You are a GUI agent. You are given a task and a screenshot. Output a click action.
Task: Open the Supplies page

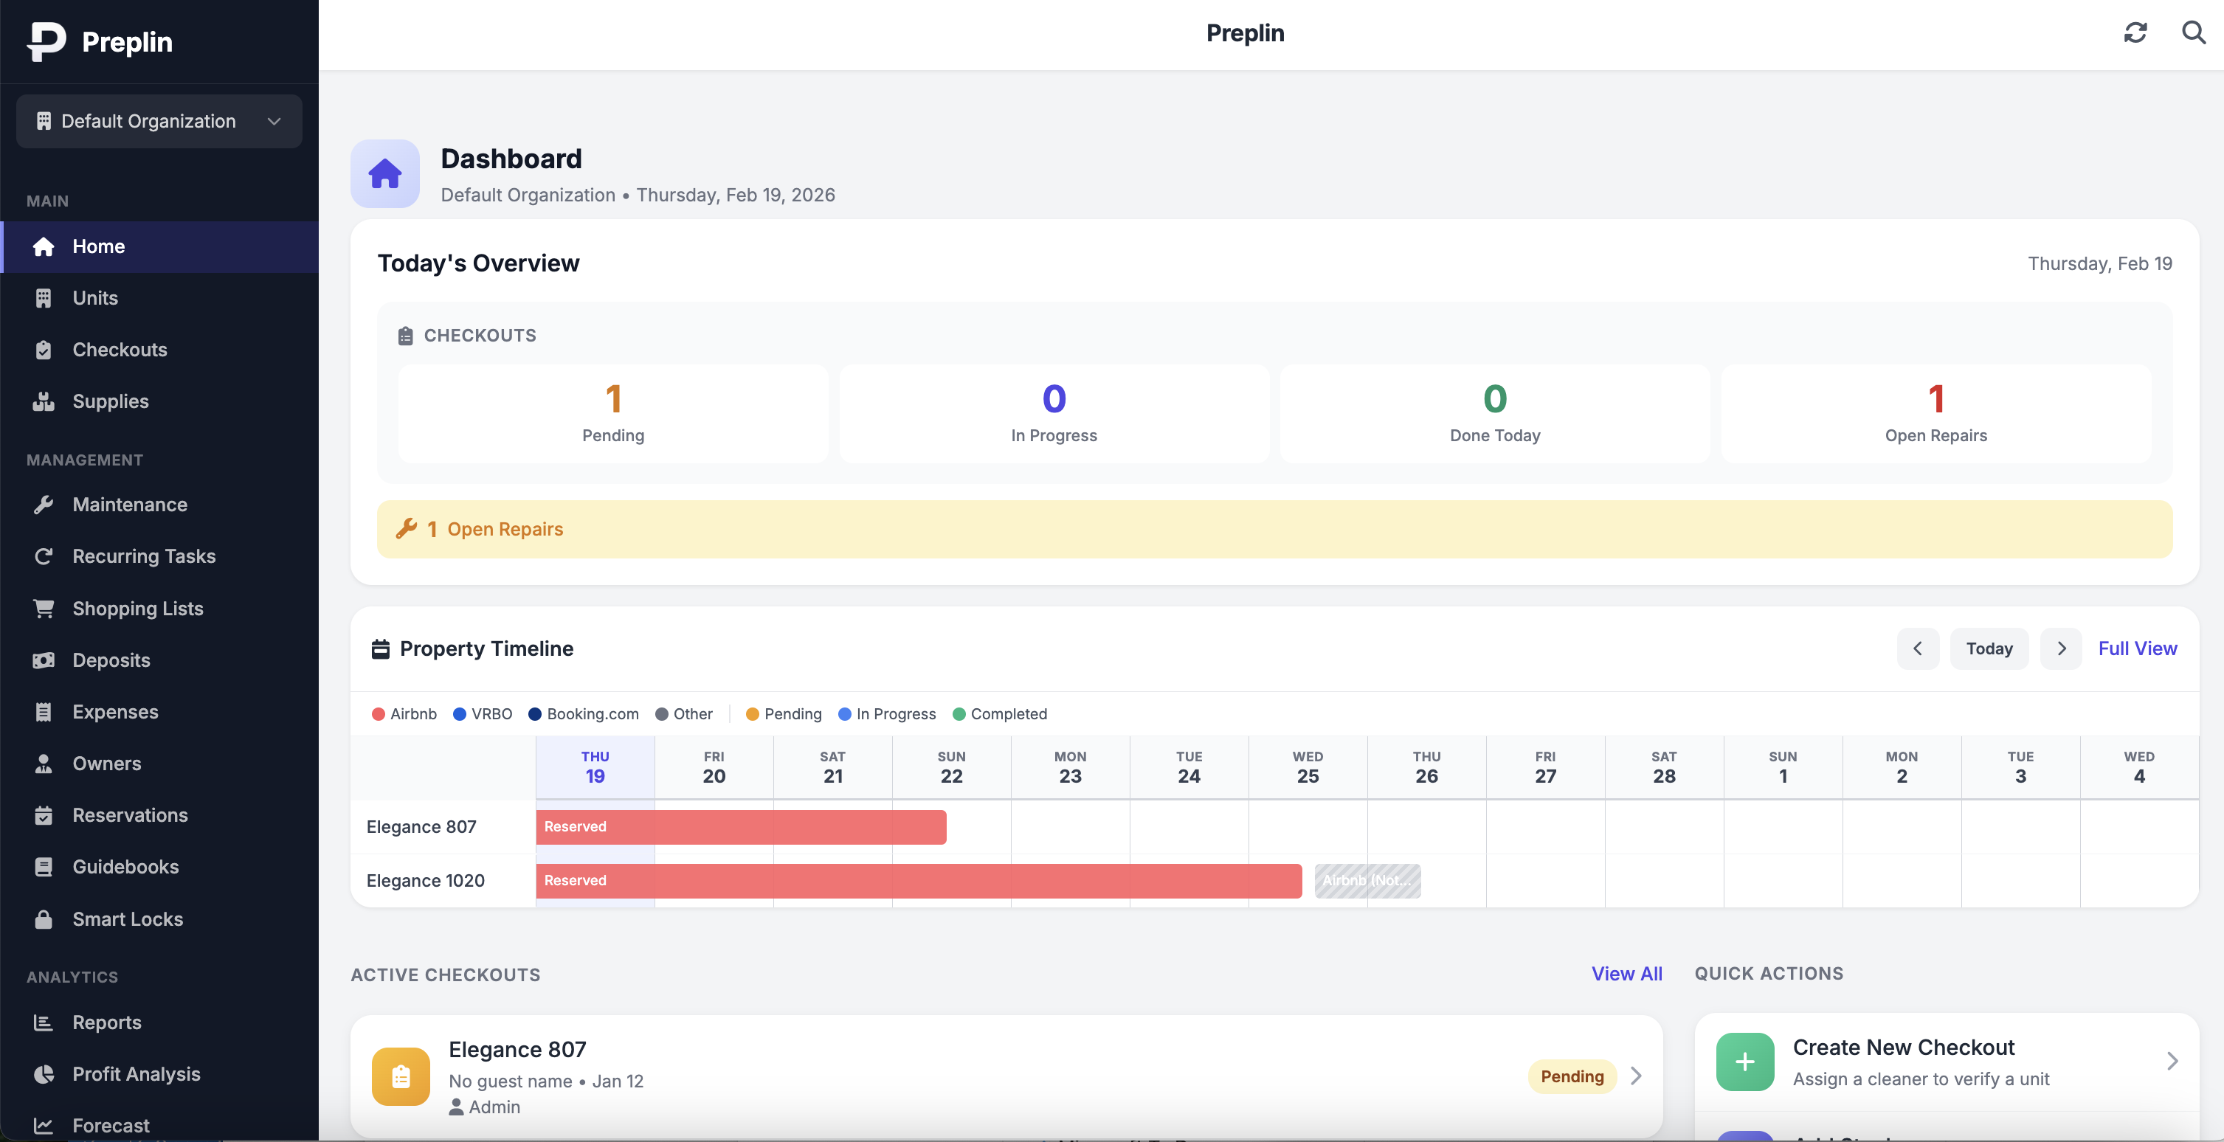tap(111, 401)
